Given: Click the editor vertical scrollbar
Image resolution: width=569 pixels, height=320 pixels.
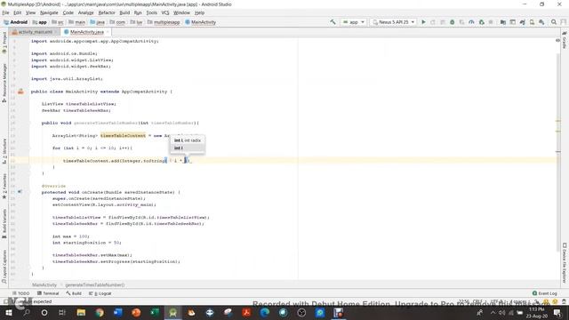Looking at the screenshot, I should pos(558,152).
